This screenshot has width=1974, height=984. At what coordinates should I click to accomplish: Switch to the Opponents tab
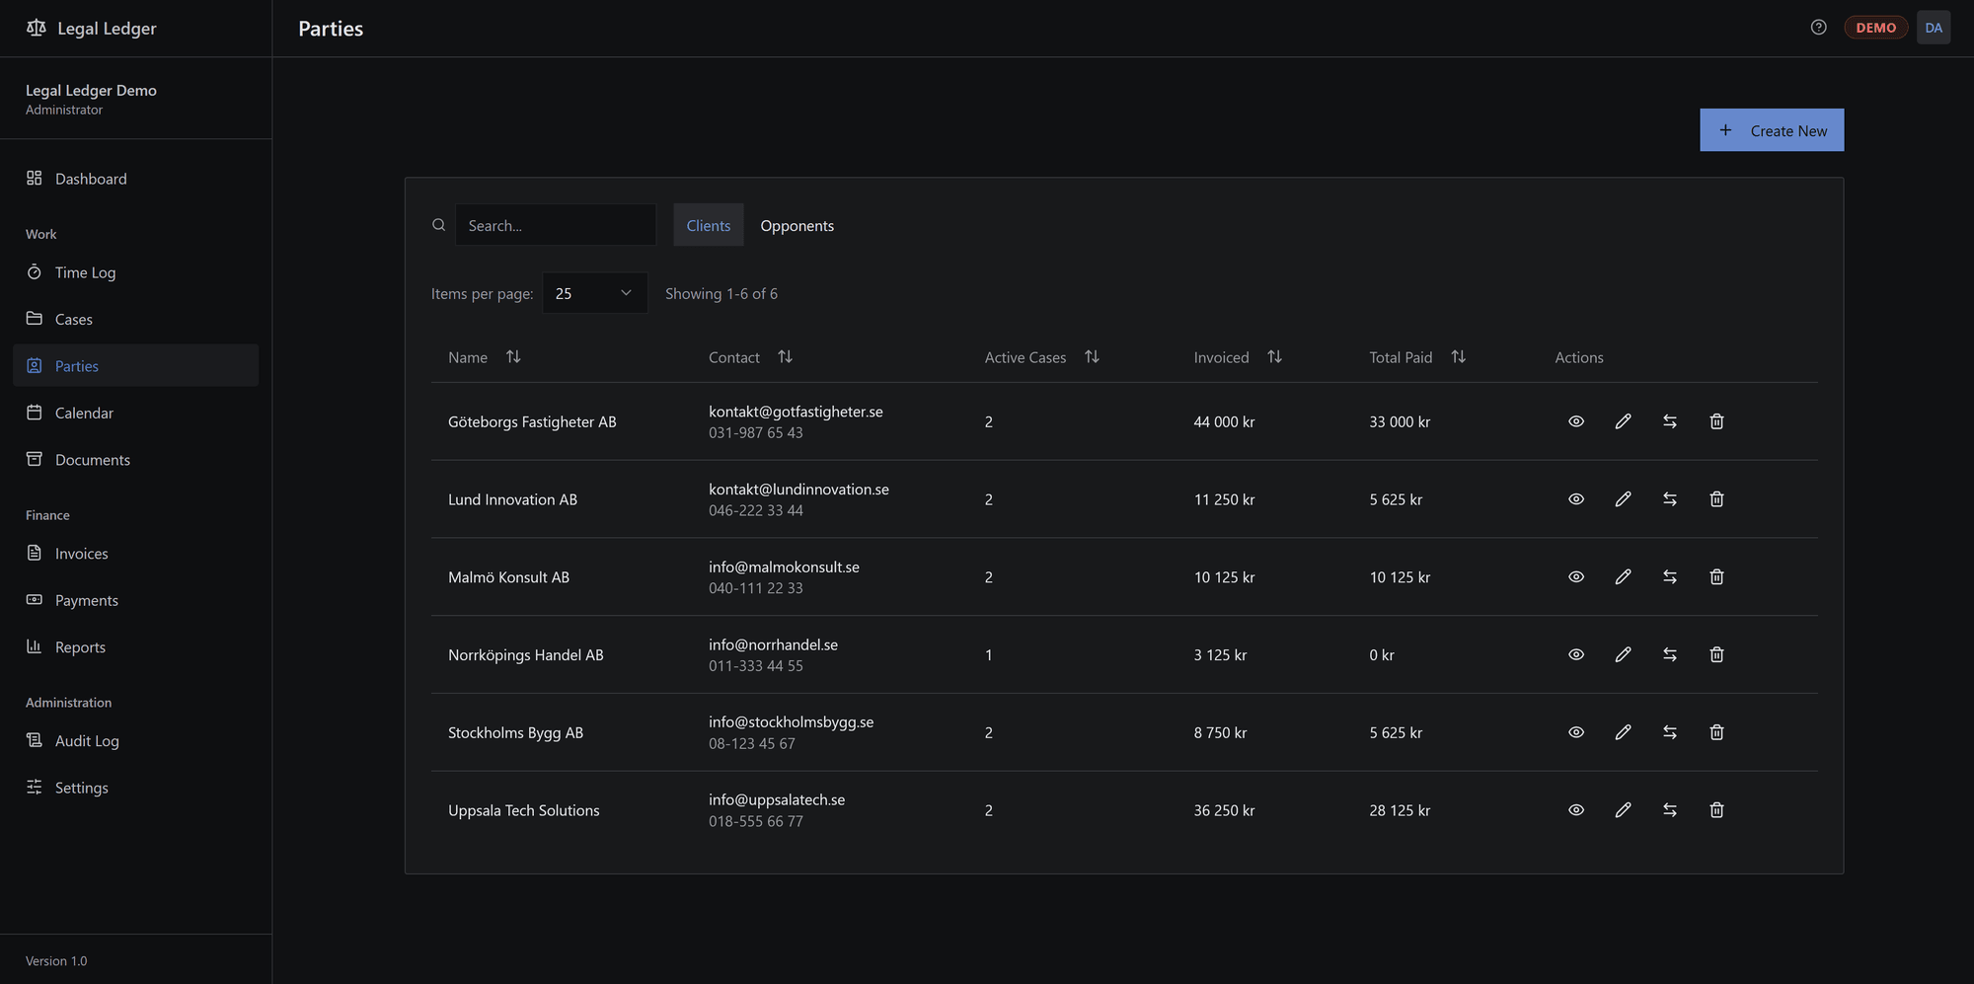pyautogui.click(x=797, y=225)
